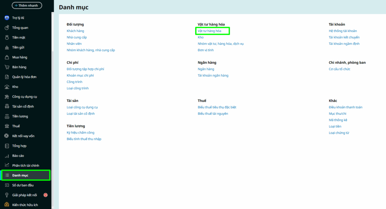
Task: Click the Hệ thống tài khoản link
Action: click(343, 31)
